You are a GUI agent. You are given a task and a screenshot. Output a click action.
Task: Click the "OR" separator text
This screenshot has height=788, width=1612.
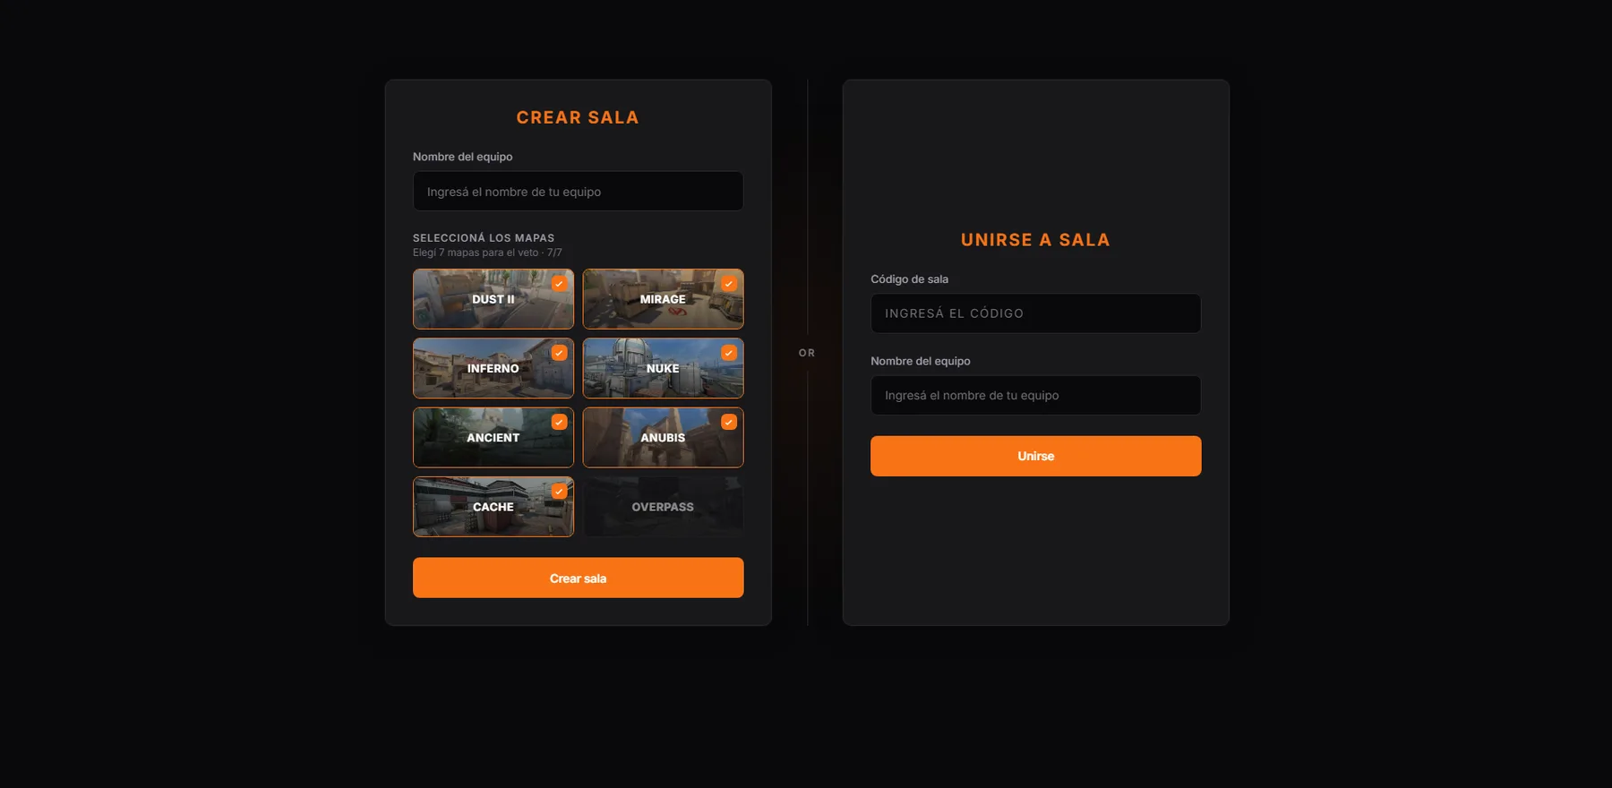click(x=807, y=353)
